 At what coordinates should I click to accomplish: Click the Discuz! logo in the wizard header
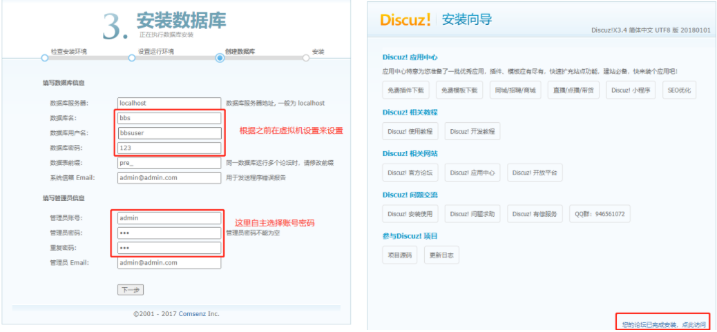tap(405, 20)
